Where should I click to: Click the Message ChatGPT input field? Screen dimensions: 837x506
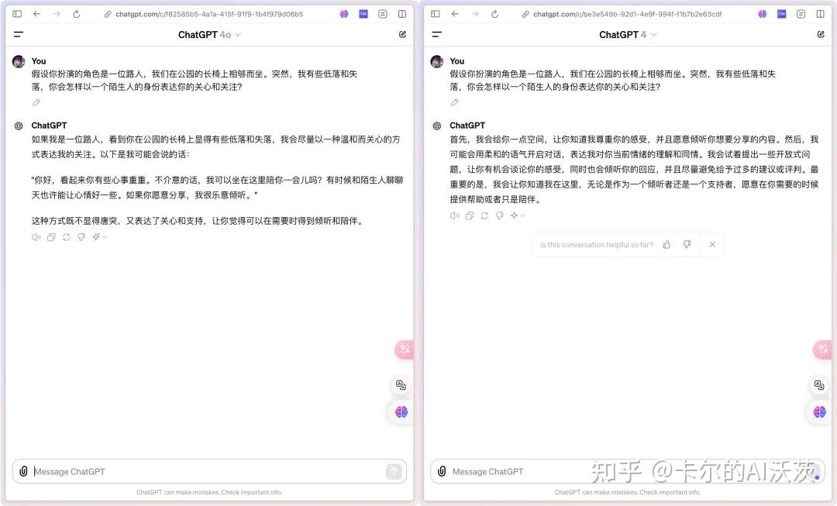(194, 471)
